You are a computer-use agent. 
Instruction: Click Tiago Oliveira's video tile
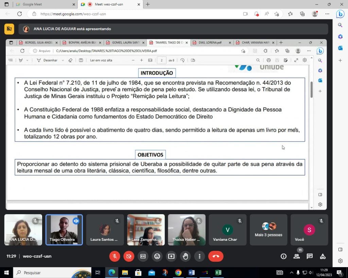64,230
